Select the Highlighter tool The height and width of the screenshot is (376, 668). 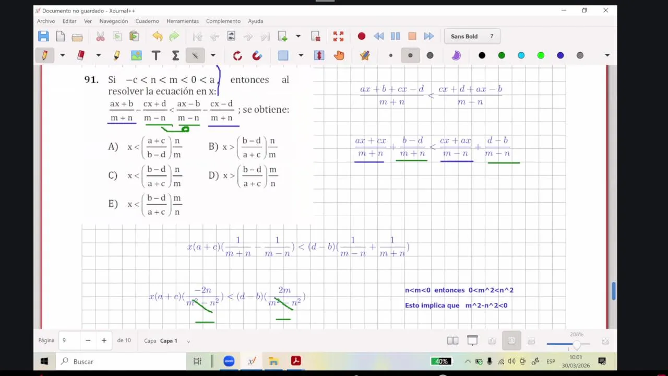(116, 55)
